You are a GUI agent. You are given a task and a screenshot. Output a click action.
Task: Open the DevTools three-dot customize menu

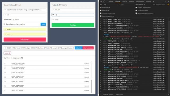(165, 2)
